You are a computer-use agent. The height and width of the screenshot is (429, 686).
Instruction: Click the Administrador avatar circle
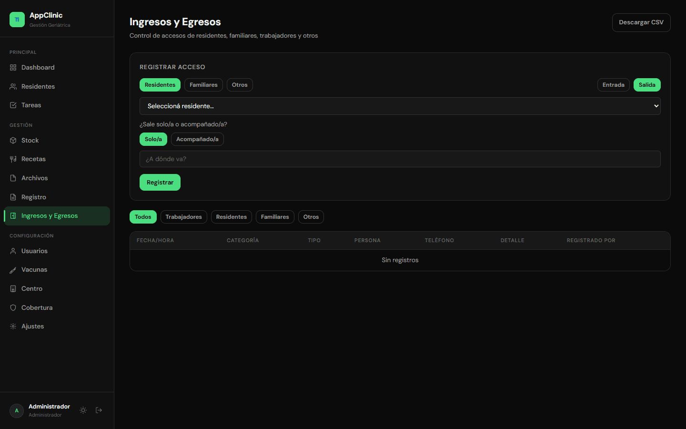tap(17, 410)
